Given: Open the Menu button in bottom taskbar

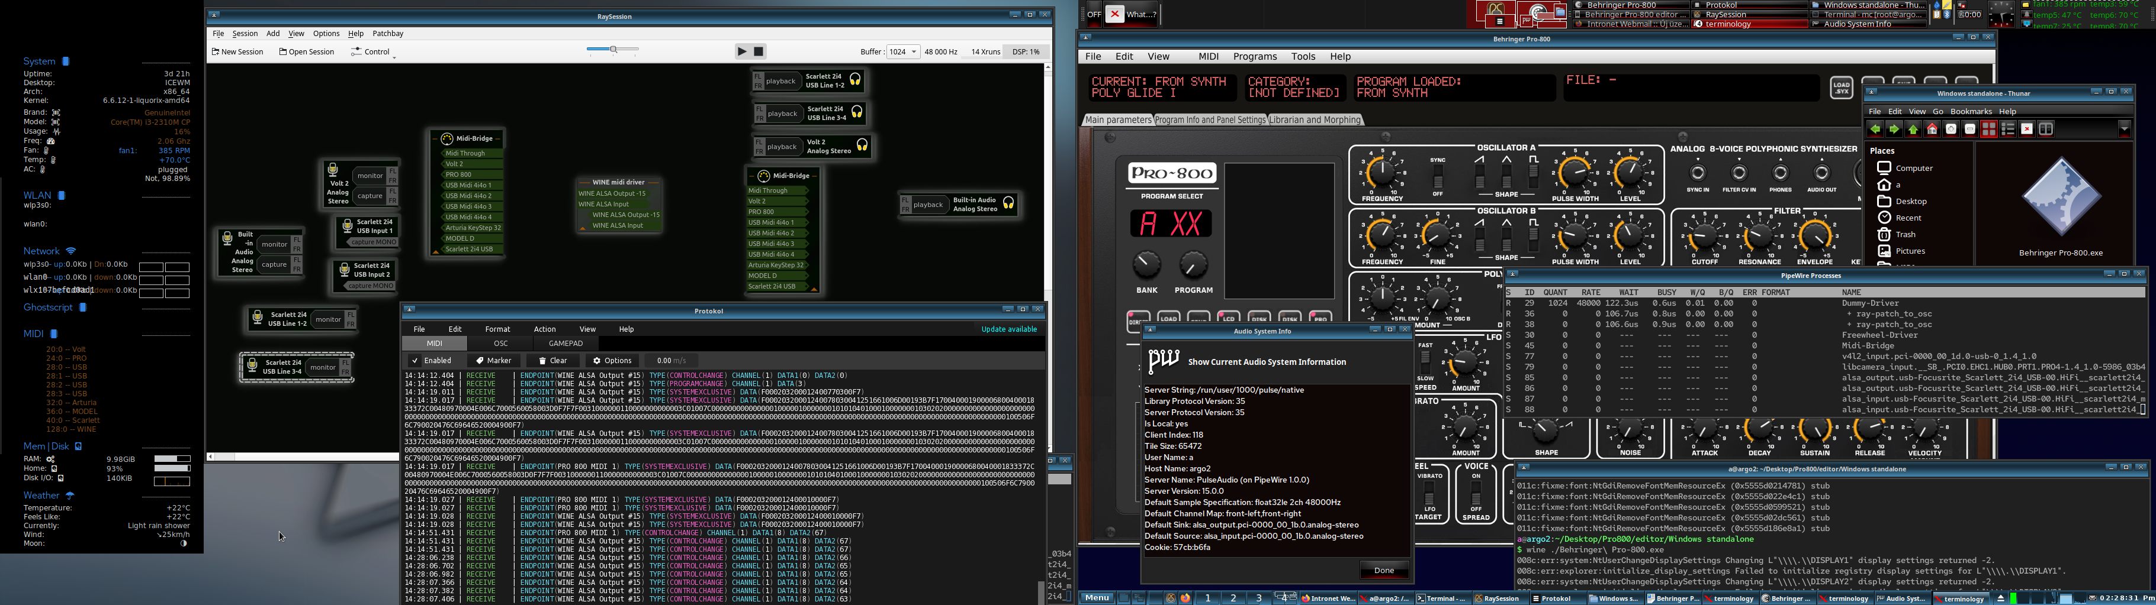Looking at the screenshot, I should (1097, 597).
